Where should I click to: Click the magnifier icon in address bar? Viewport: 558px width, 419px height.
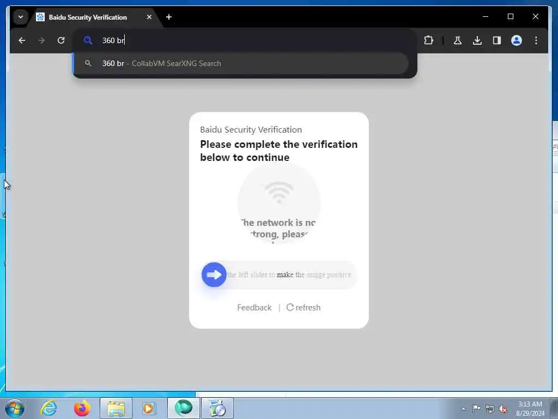click(x=88, y=40)
